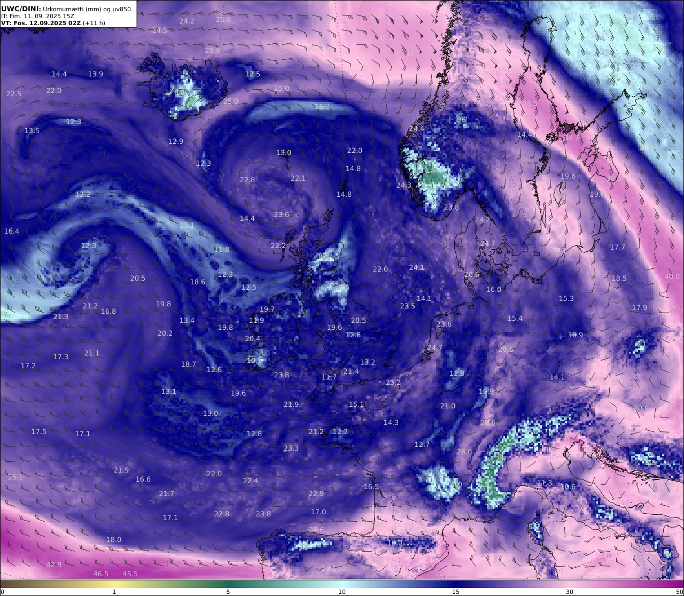Click the map value 17.5
The height and width of the screenshot is (596, 684).
38,432
